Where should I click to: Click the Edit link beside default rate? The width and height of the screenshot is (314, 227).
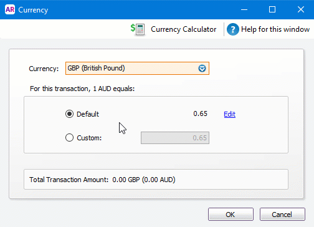click(229, 114)
